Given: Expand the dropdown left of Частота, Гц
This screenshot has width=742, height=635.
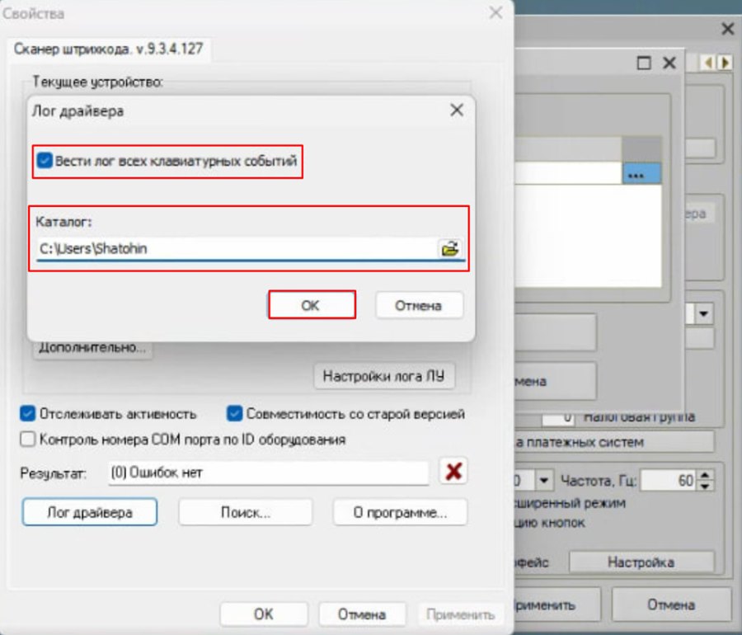Looking at the screenshot, I should coord(544,481).
